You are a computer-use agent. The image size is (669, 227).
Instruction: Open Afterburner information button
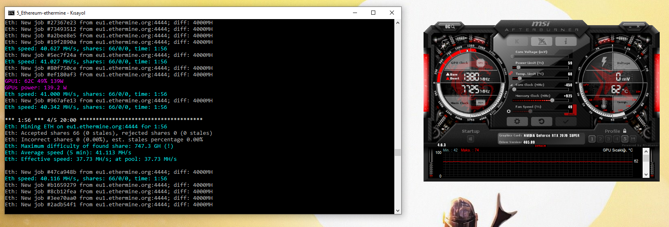point(566,41)
